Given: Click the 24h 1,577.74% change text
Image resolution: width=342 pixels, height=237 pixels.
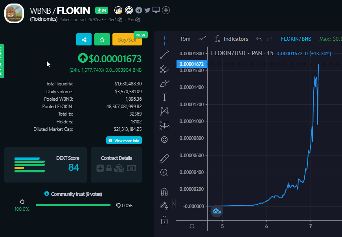Looking at the screenshot, I should (87, 70).
